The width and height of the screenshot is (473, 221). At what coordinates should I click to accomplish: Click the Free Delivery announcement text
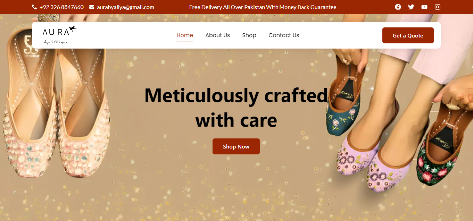click(x=263, y=7)
